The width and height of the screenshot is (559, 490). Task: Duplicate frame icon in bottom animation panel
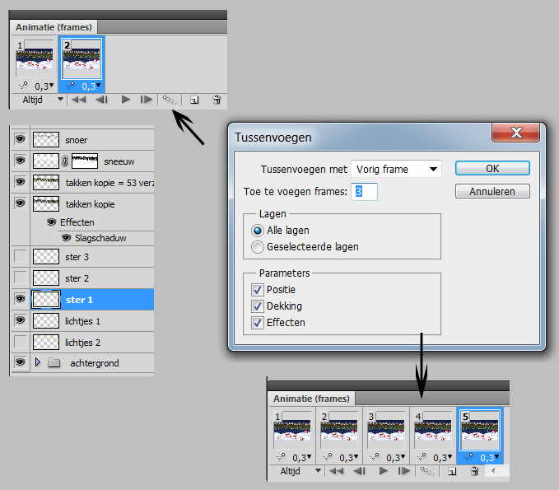coord(452,472)
